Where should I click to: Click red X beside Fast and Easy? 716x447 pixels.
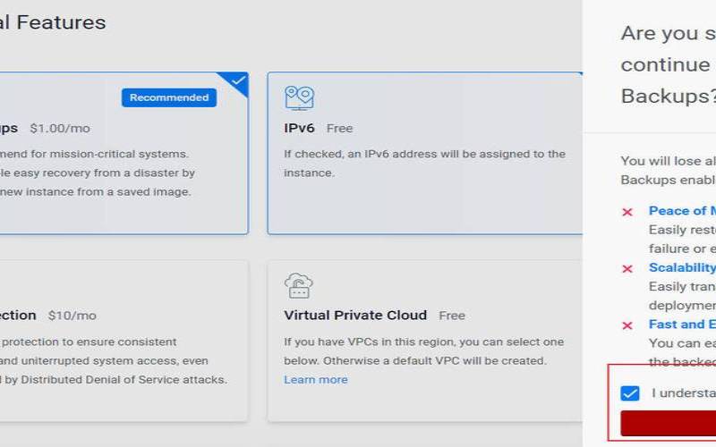627,325
